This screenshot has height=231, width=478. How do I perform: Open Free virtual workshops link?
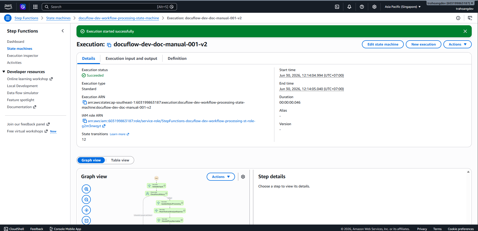27,131
